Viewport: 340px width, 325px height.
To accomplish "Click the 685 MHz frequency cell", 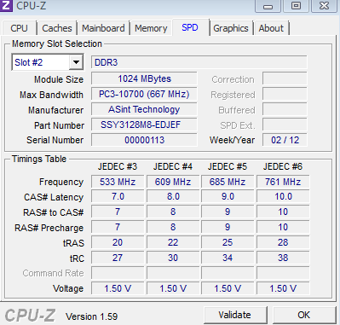I will tap(228, 182).
